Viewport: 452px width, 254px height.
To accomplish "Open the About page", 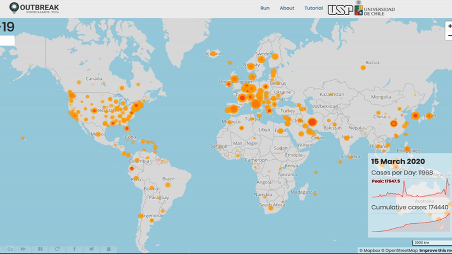I will 287,8.
